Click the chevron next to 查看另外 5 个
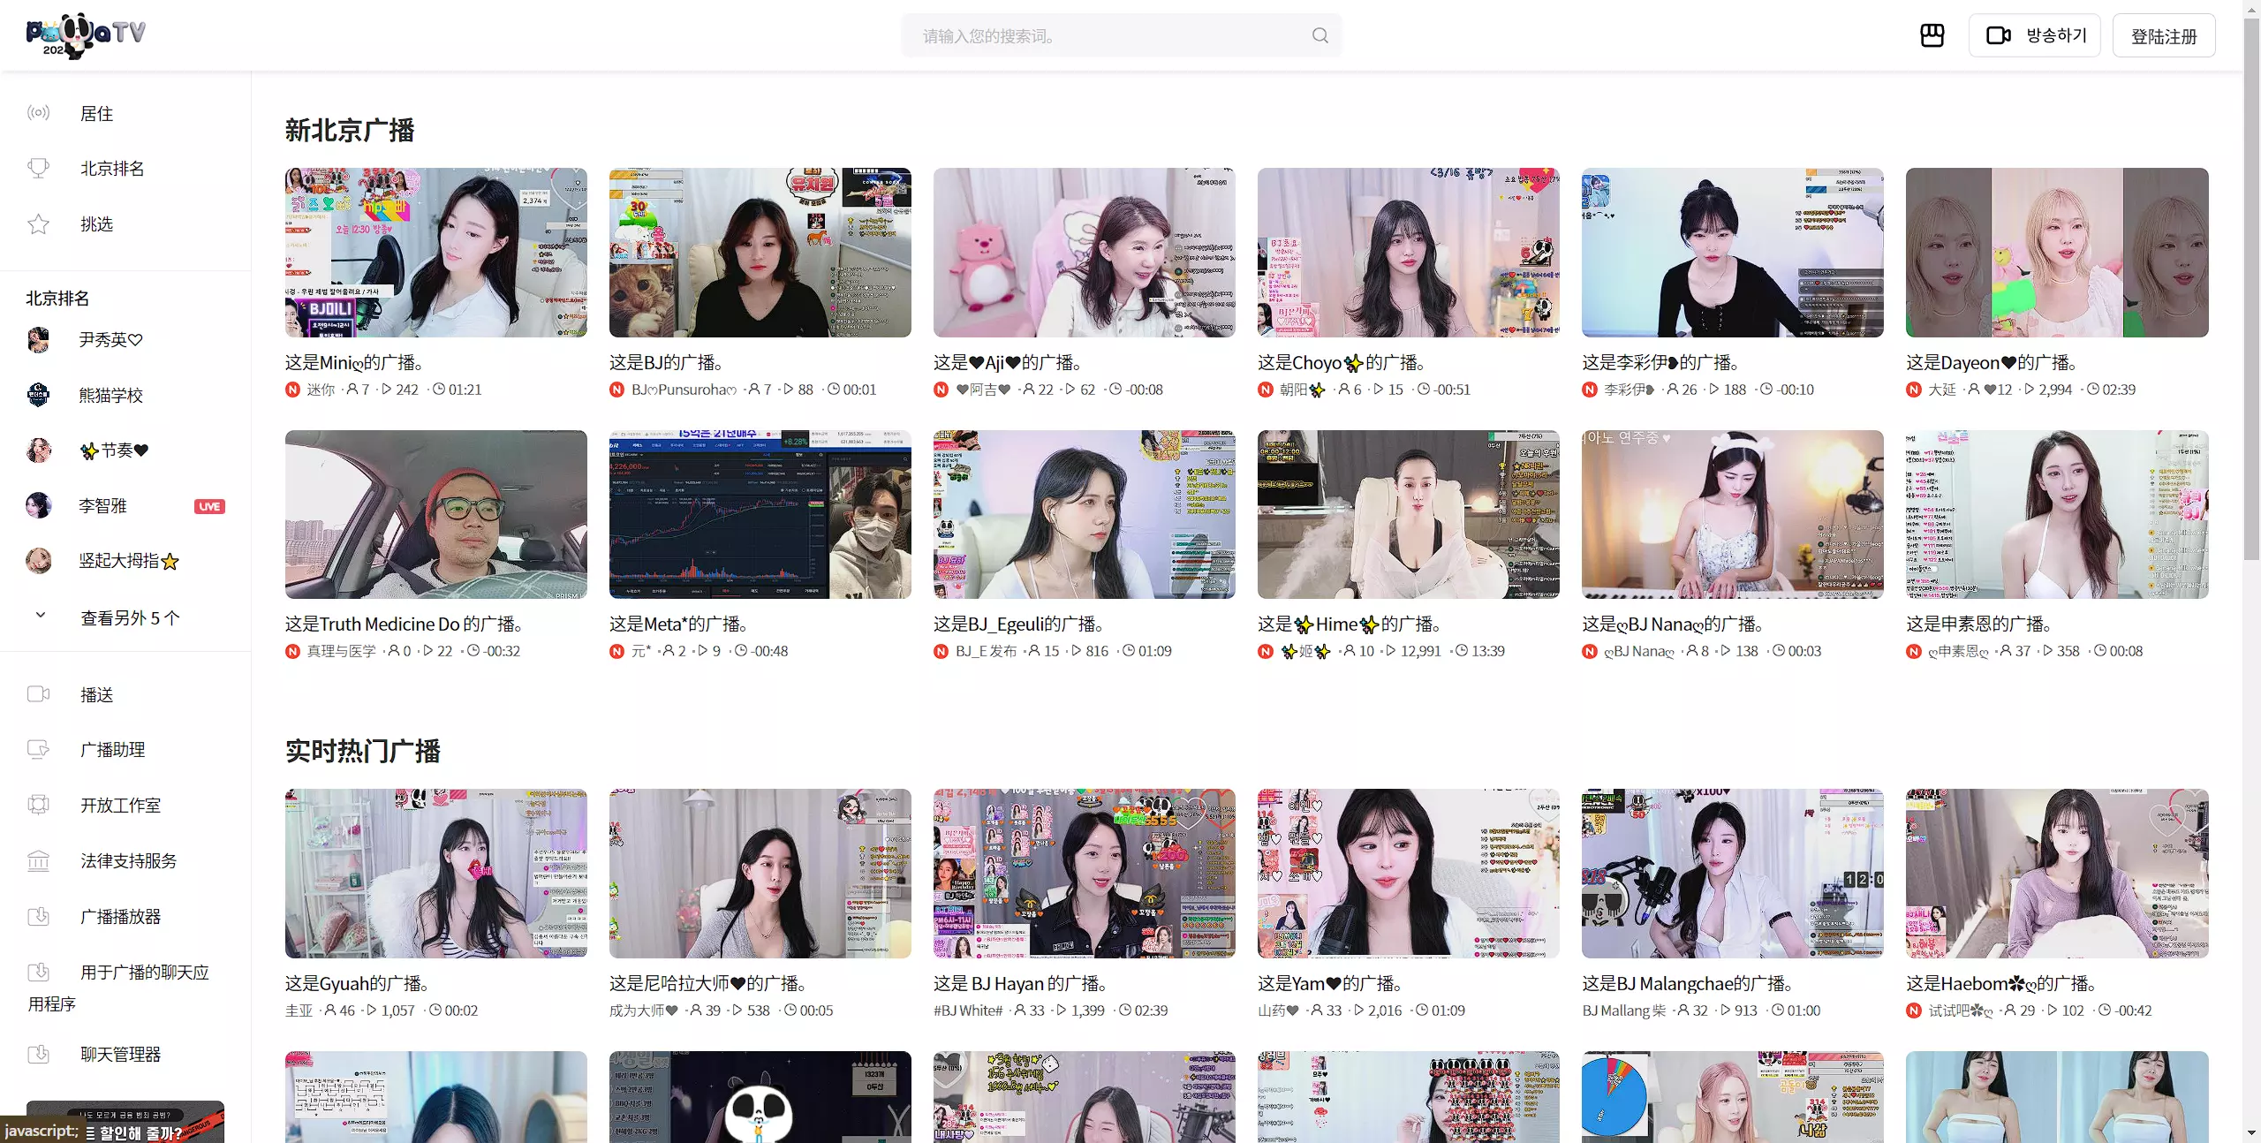The height and width of the screenshot is (1143, 2261). 40,616
